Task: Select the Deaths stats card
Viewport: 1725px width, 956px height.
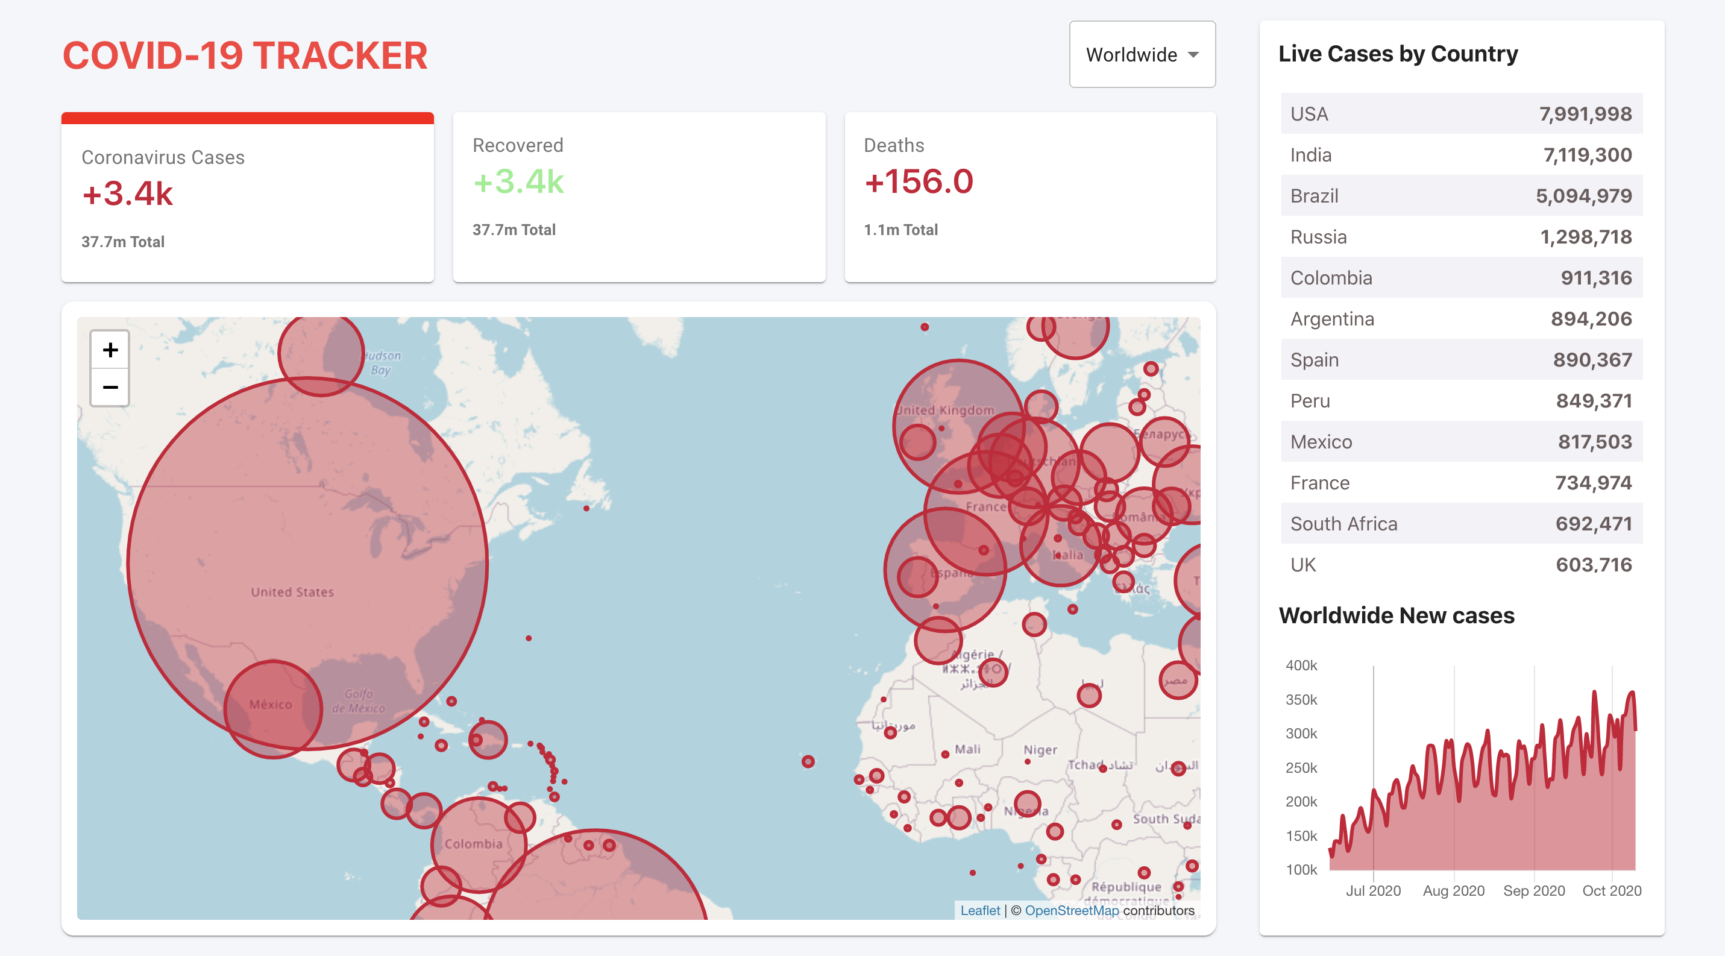Action: click(1029, 198)
